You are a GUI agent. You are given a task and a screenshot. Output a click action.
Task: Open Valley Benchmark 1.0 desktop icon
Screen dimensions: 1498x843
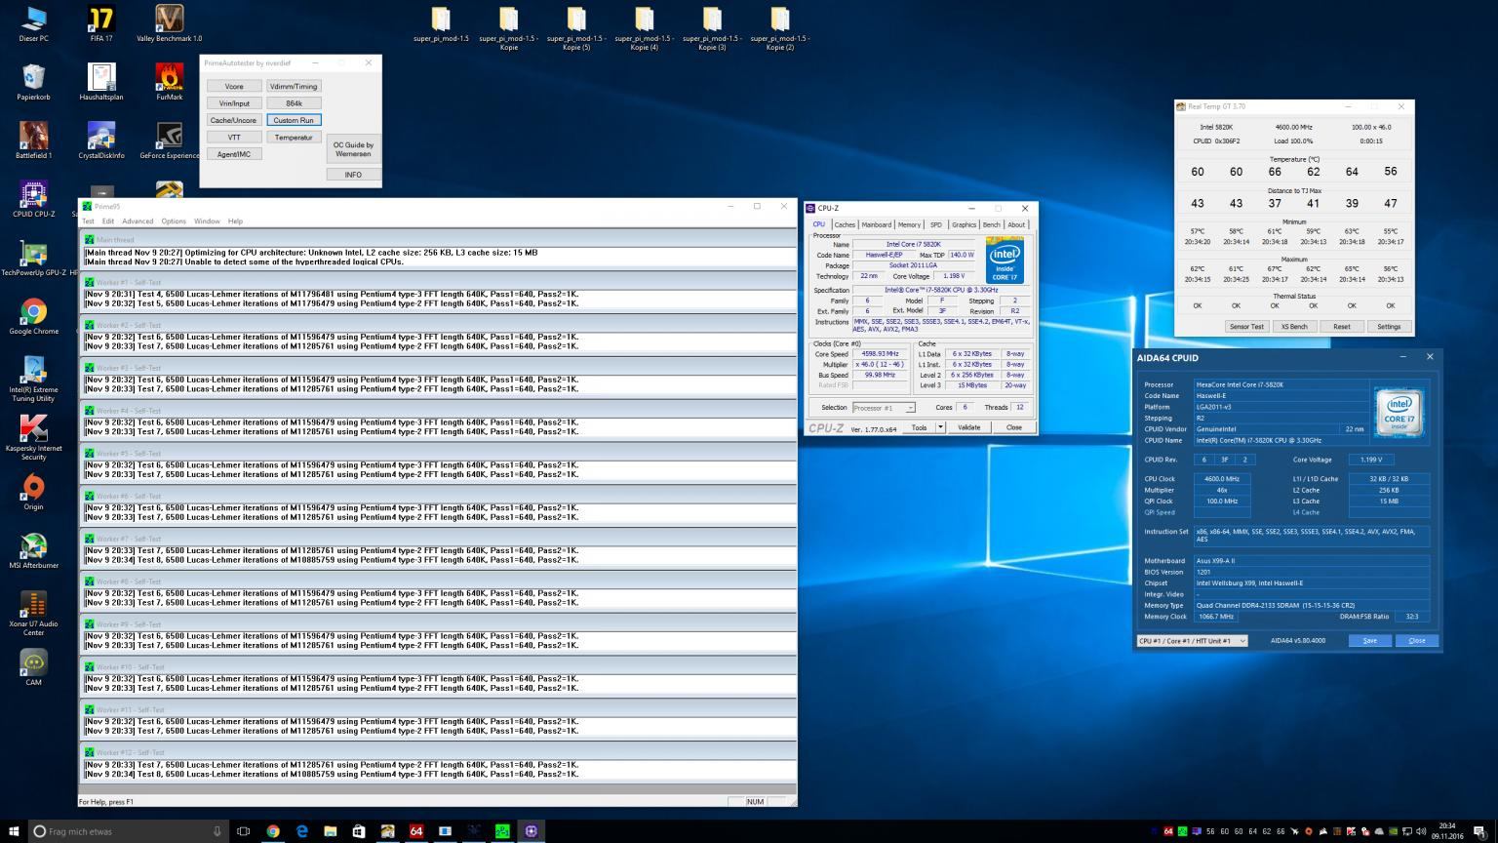coord(170,23)
